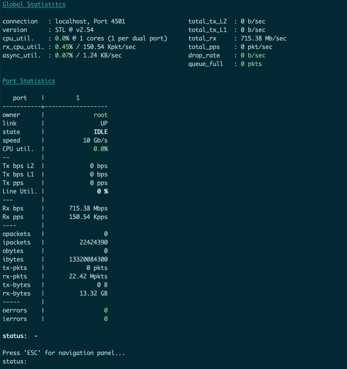This screenshot has width=347, height=369.
Task: Click the queue_full 0 pkts value
Action: tap(250, 64)
